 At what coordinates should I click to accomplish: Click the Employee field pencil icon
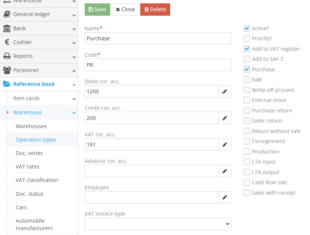225,198
